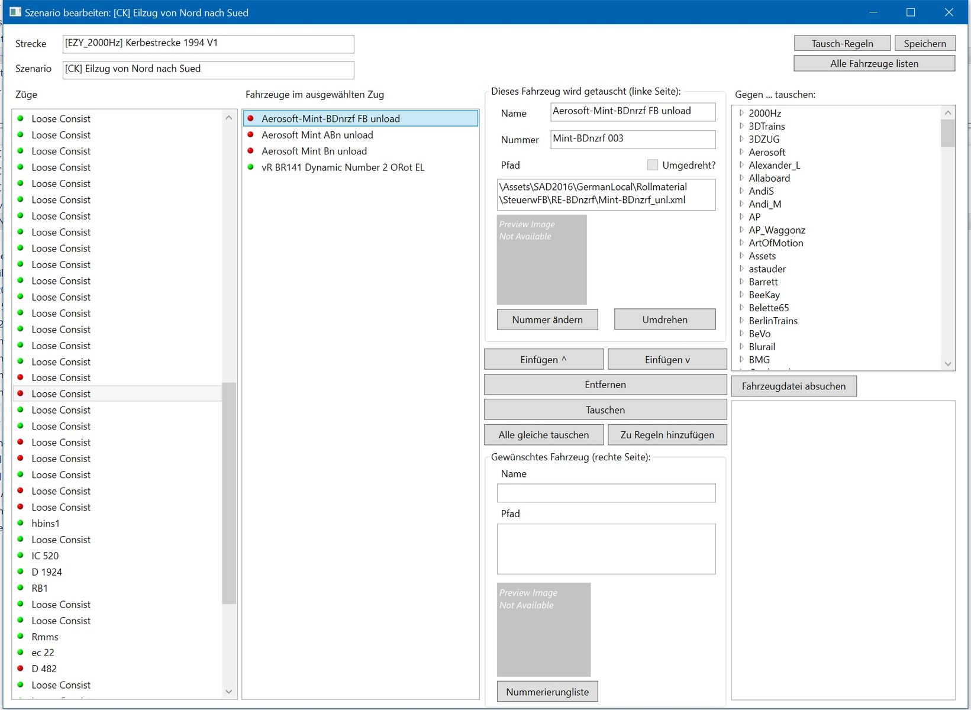
Task: Expand the 3DZUG provider folder
Action: (x=741, y=139)
